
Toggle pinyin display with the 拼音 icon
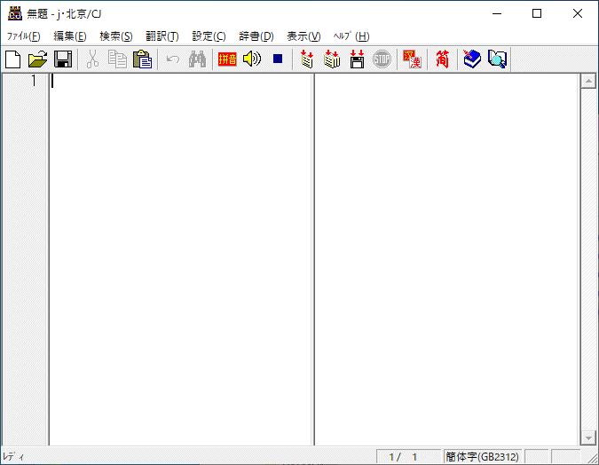(227, 59)
